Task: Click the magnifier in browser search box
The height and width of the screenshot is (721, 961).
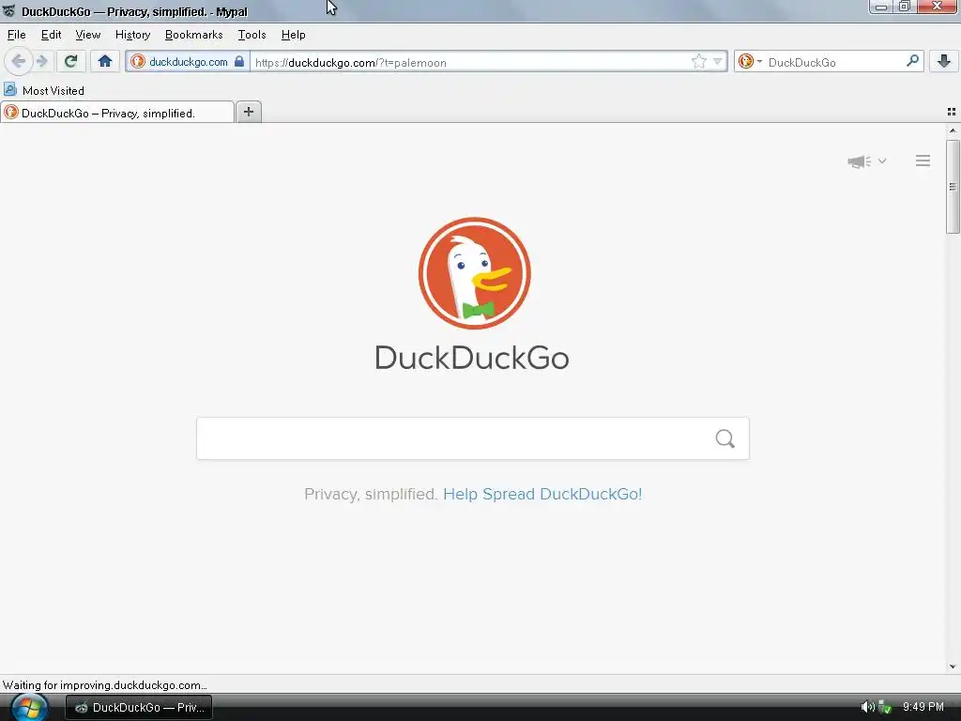Action: [x=912, y=61]
